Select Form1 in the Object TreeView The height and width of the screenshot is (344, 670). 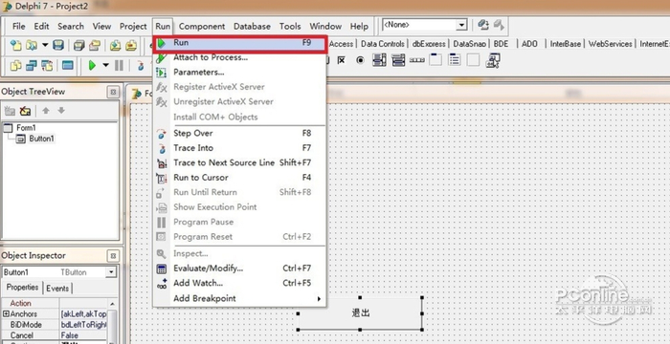pyautogui.click(x=26, y=128)
